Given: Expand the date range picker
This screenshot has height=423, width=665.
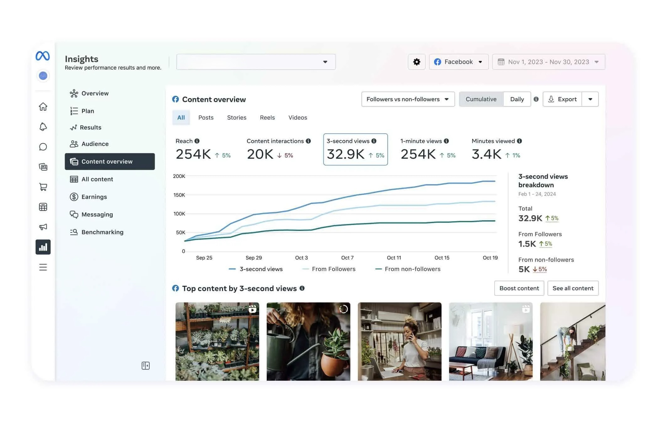Looking at the screenshot, I should [x=548, y=62].
